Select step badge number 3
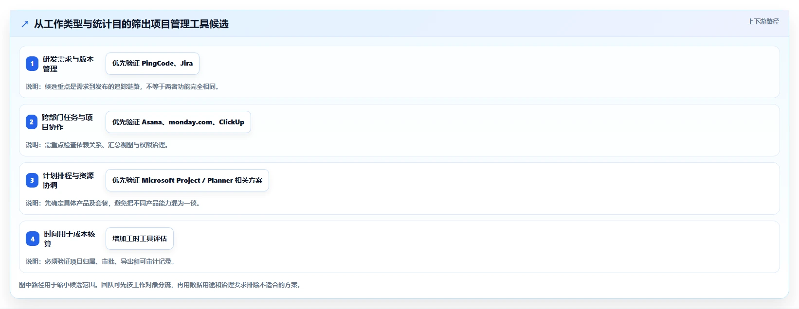 [32, 180]
